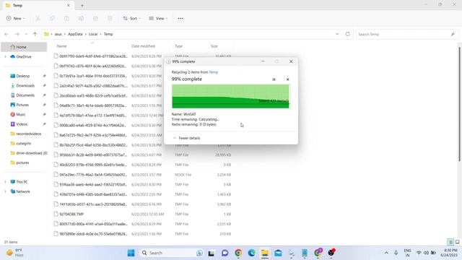The width and height of the screenshot is (462, 260).
Task: Click the Search Temp input field
Action: point(406,34)
